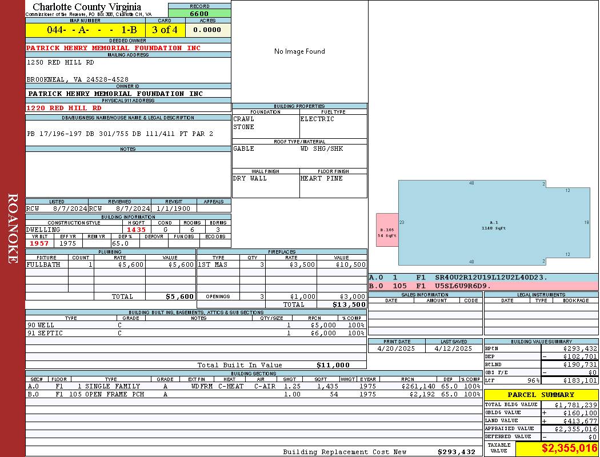Viewport: 600px width, 457px height.
Task: Click the acres value 0.0000
Action: pyautogui.click(x=207, y=30)
